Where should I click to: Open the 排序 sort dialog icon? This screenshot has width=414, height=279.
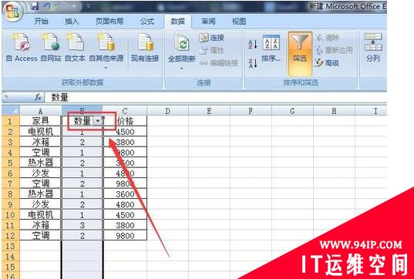[x=271, y=42]
